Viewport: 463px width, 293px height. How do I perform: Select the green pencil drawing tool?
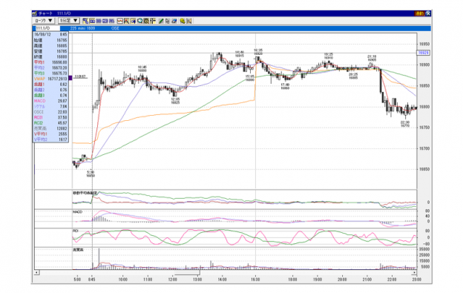click(161, 21)
